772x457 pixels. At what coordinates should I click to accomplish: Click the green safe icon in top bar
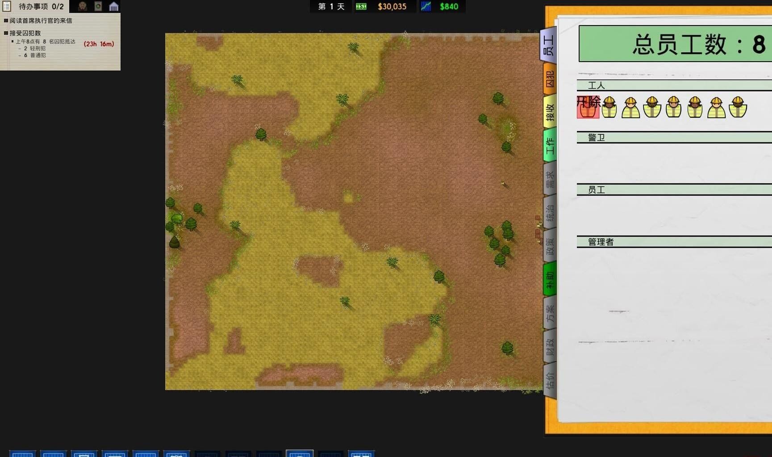pyautogui.click(x=98, y=6)
